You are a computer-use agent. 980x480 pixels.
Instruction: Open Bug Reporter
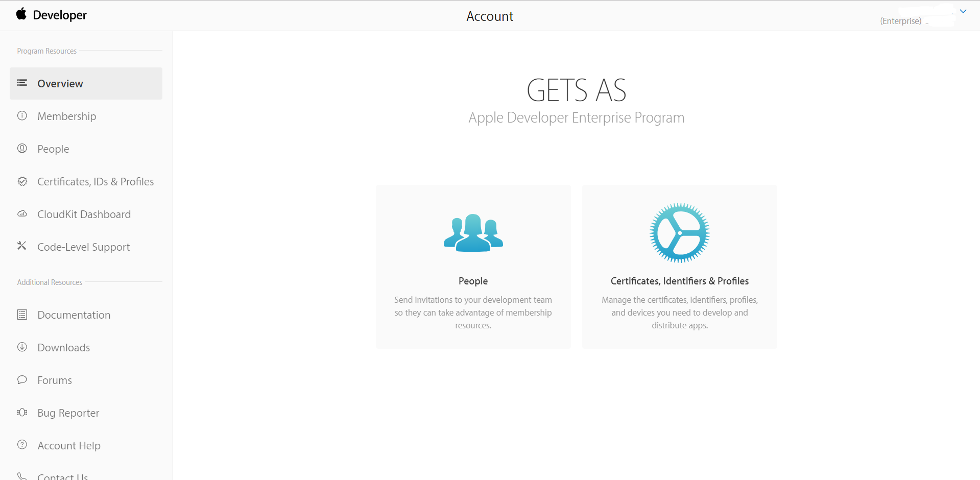[68, 413]
